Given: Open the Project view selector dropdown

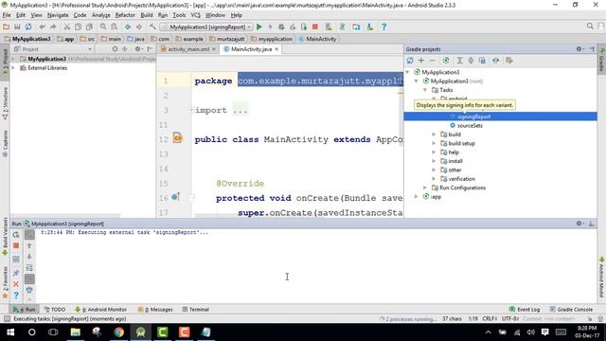Looking at the screenshot, I should (x=53, y=49).
